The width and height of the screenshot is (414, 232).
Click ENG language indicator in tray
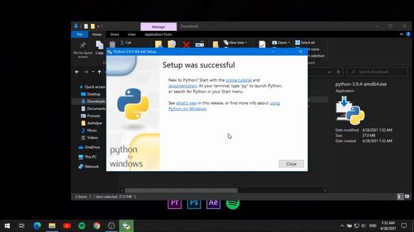pyautogui.click(x=373, y=226)
